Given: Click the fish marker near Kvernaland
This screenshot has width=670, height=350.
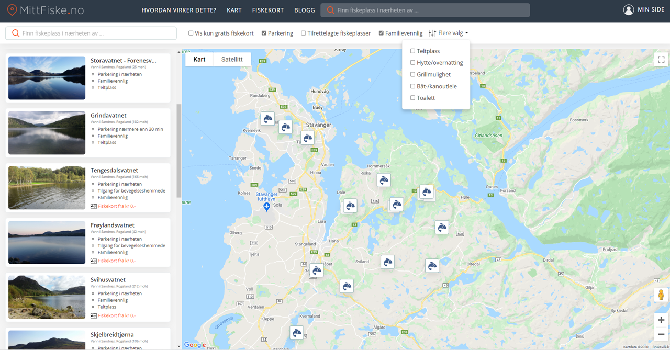Looking at the screenshot, I should [347, 286].
